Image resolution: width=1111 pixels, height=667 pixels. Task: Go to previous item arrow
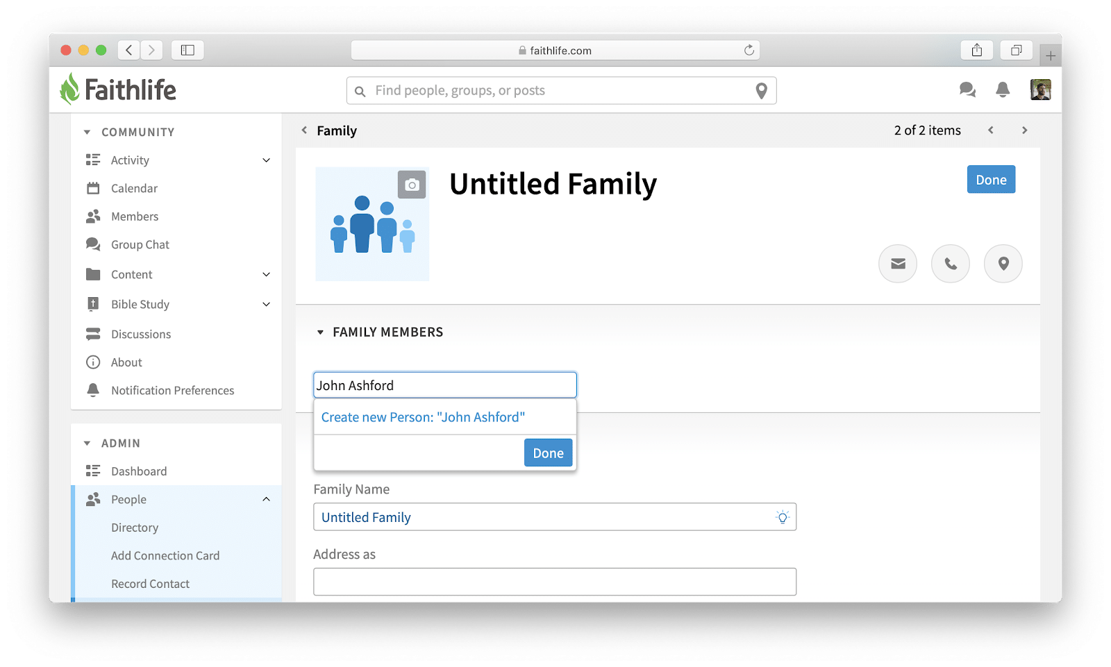point(991,130)
